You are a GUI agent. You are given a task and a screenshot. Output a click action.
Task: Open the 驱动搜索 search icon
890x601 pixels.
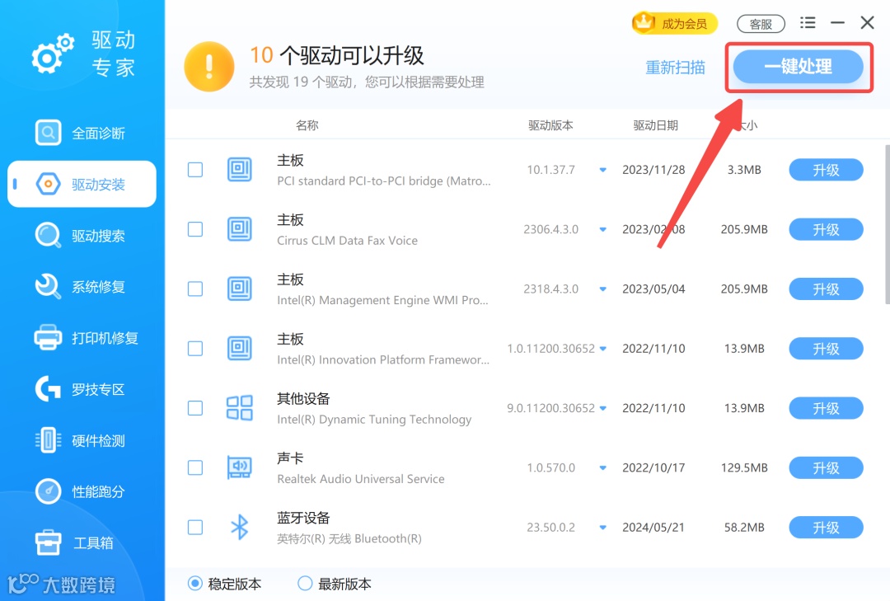click(x=49, y=235)
